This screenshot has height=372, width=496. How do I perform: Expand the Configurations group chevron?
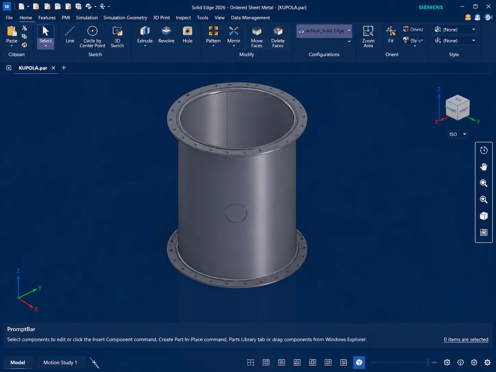349,41
